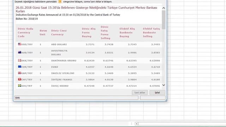Screen dimensions: 226x127
Task: Click the USD/TRY flag icon
Action: coord(20,44)
